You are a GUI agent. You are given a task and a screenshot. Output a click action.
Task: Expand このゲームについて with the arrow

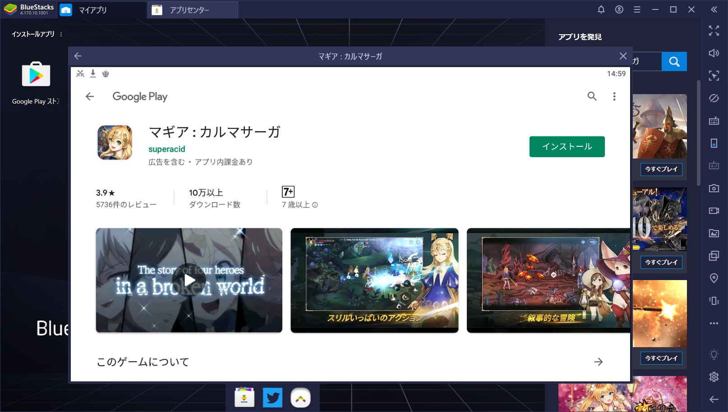point(599,362)
